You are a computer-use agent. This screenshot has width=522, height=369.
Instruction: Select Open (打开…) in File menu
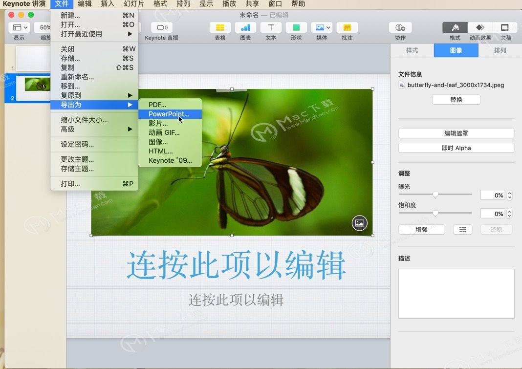point(94,24)
